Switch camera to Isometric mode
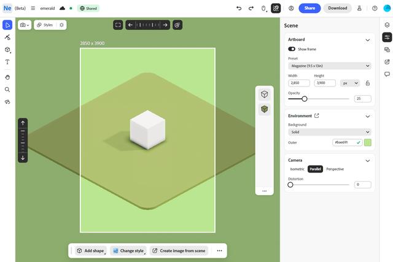 [x=297, y=169]
